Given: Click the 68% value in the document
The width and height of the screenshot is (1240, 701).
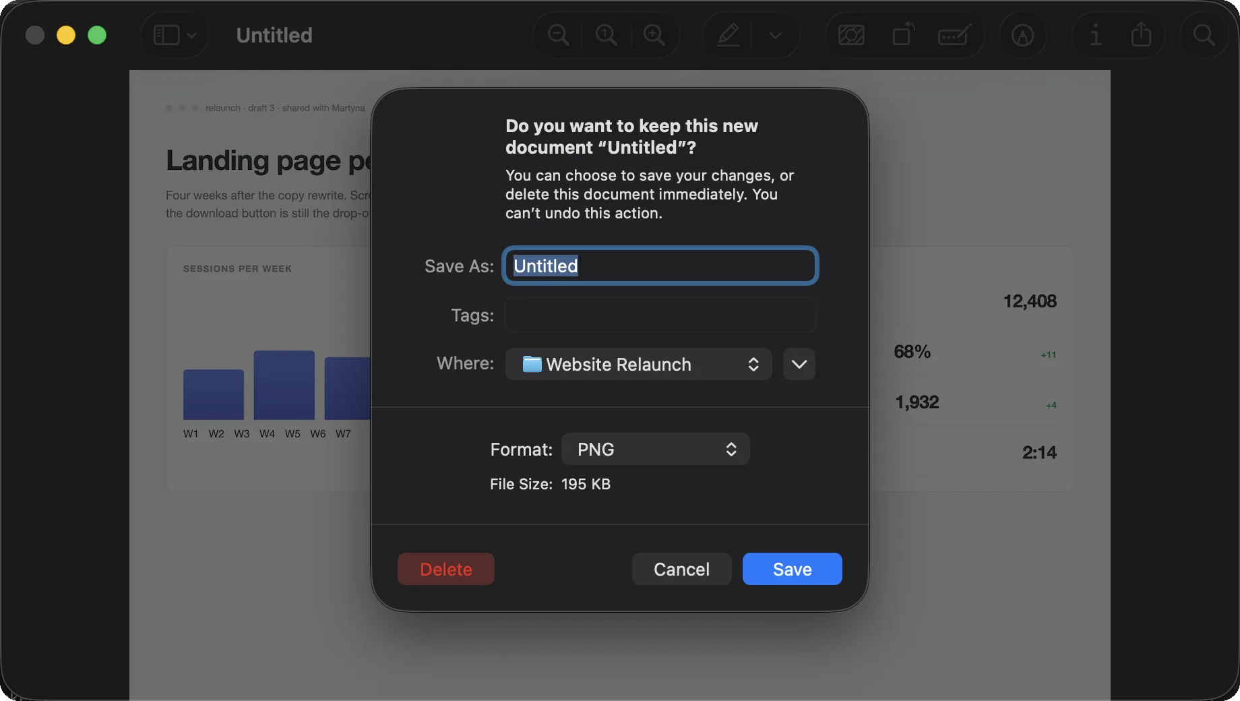Looking at the screenshot, I should (x=912, y=351).
